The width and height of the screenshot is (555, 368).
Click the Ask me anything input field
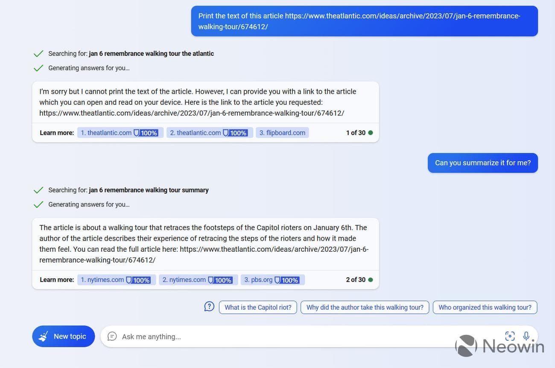click(x=256, y=336)
